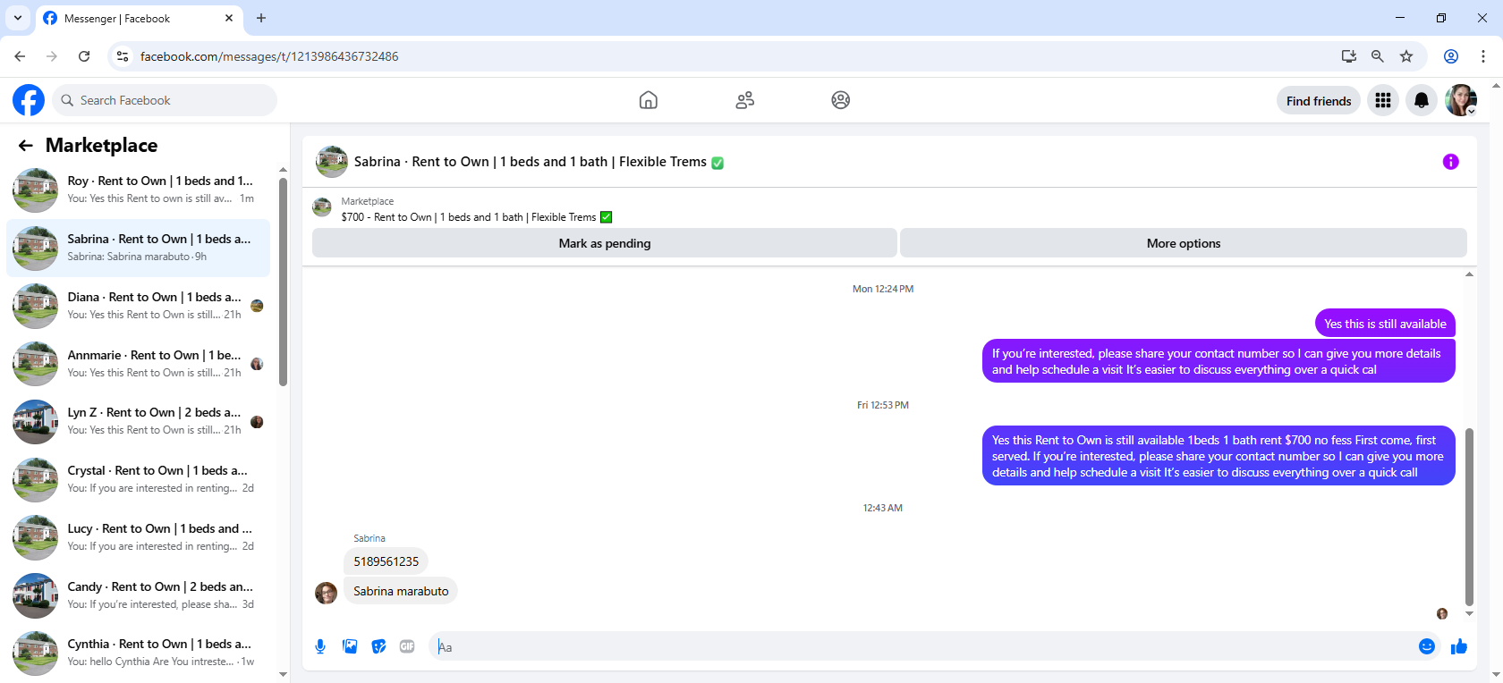Record a voice clip with microphone icon
This screenshot has height=683, width=1503.
click(x=320, y=646)
